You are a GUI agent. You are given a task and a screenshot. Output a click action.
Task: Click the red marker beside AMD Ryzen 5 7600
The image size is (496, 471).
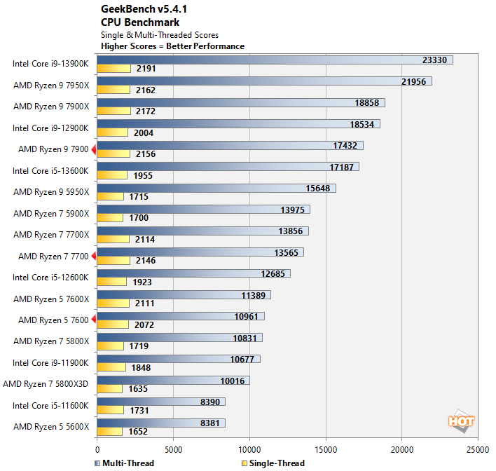(x=94, y=320)
